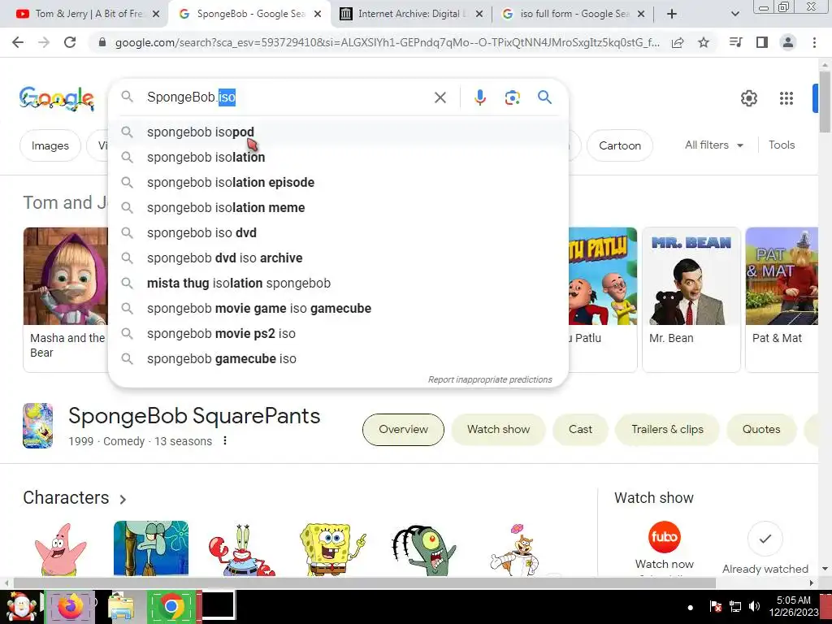Open the media control icon in toolbar
The width and height of the screenshot is (832, 624).
[736, 42]
